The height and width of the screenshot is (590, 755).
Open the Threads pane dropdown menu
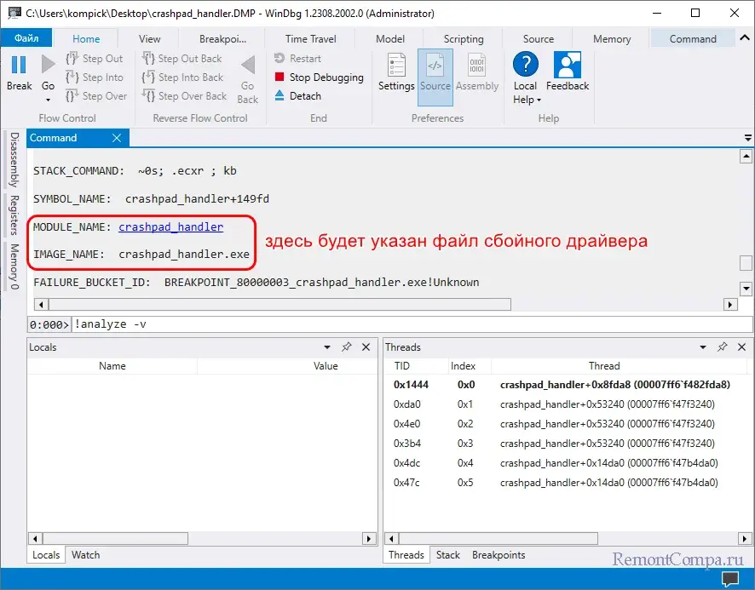702,347
